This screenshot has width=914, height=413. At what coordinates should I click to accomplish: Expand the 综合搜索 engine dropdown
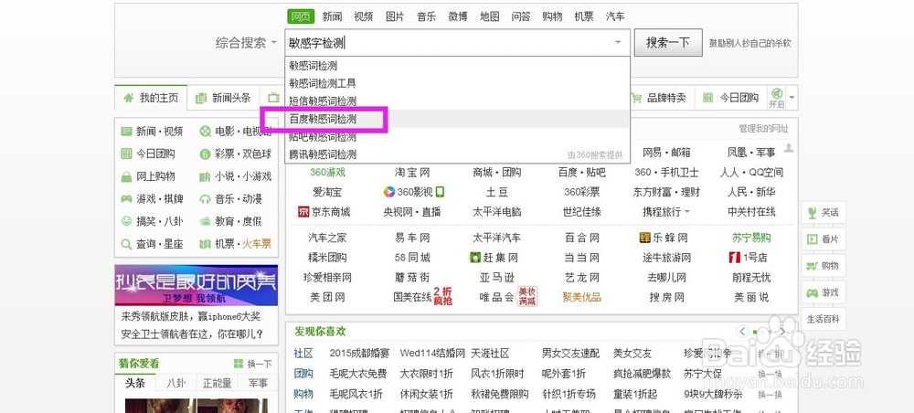[274, 43]
